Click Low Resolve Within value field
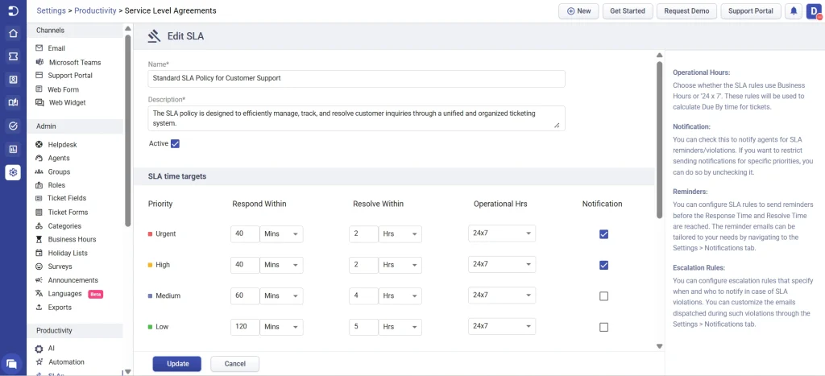Viewport: 825px width, 376px height. coord(363,327)
